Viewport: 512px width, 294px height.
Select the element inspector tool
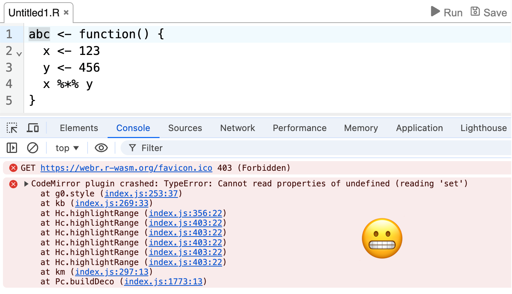tap(12, 128)
